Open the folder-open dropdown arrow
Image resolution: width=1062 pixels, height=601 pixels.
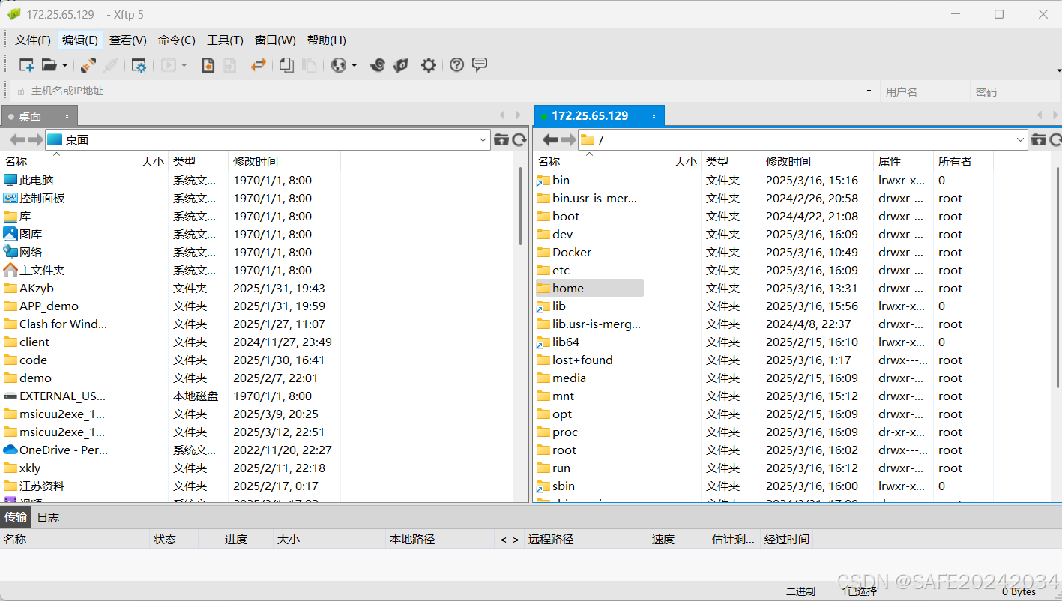[64, 65]
